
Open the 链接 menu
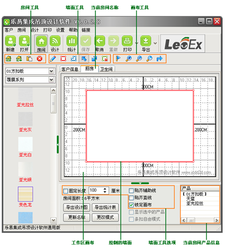pos(86,30)
